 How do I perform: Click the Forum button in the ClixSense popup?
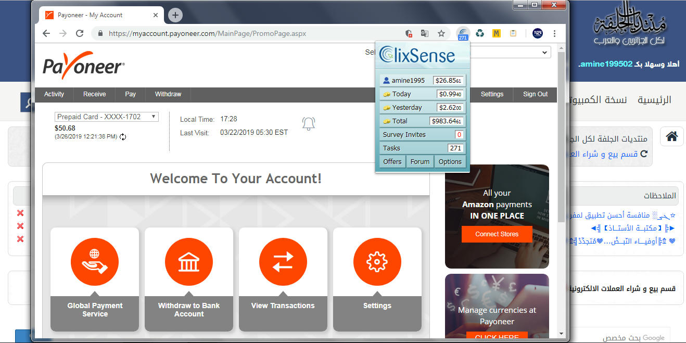[420, 161]
